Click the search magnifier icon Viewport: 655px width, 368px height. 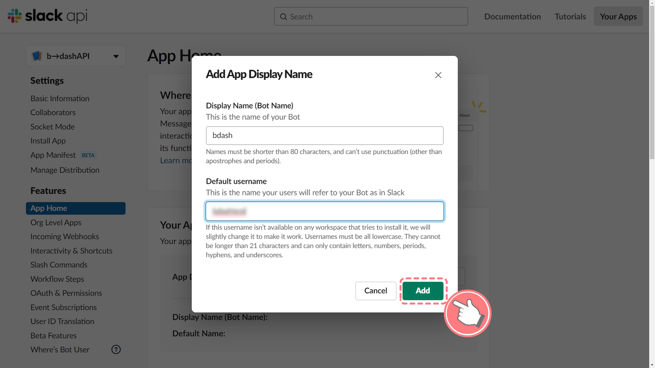click(283, 17)
